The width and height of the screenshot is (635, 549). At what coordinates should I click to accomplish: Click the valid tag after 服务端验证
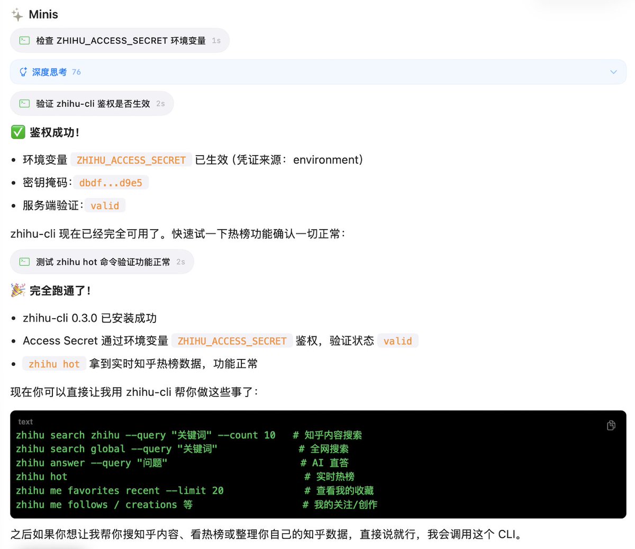pos(105,205)
